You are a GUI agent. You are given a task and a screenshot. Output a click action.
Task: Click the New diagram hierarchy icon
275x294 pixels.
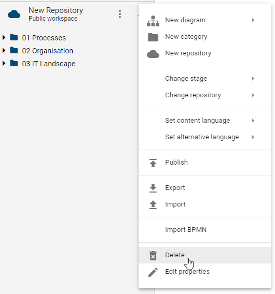point(153,21)
